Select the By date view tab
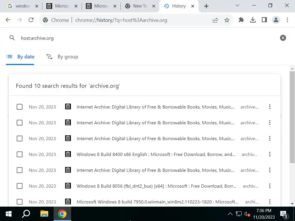This screenshot has width=295, height=221. click(20, 57)
